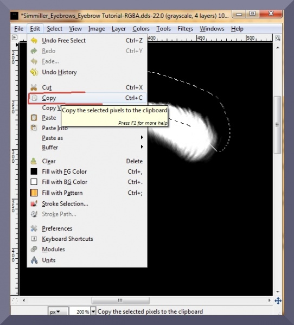Open the Modules entry
The width and height of the screenshot is (294, 325).
click(87, 249)
